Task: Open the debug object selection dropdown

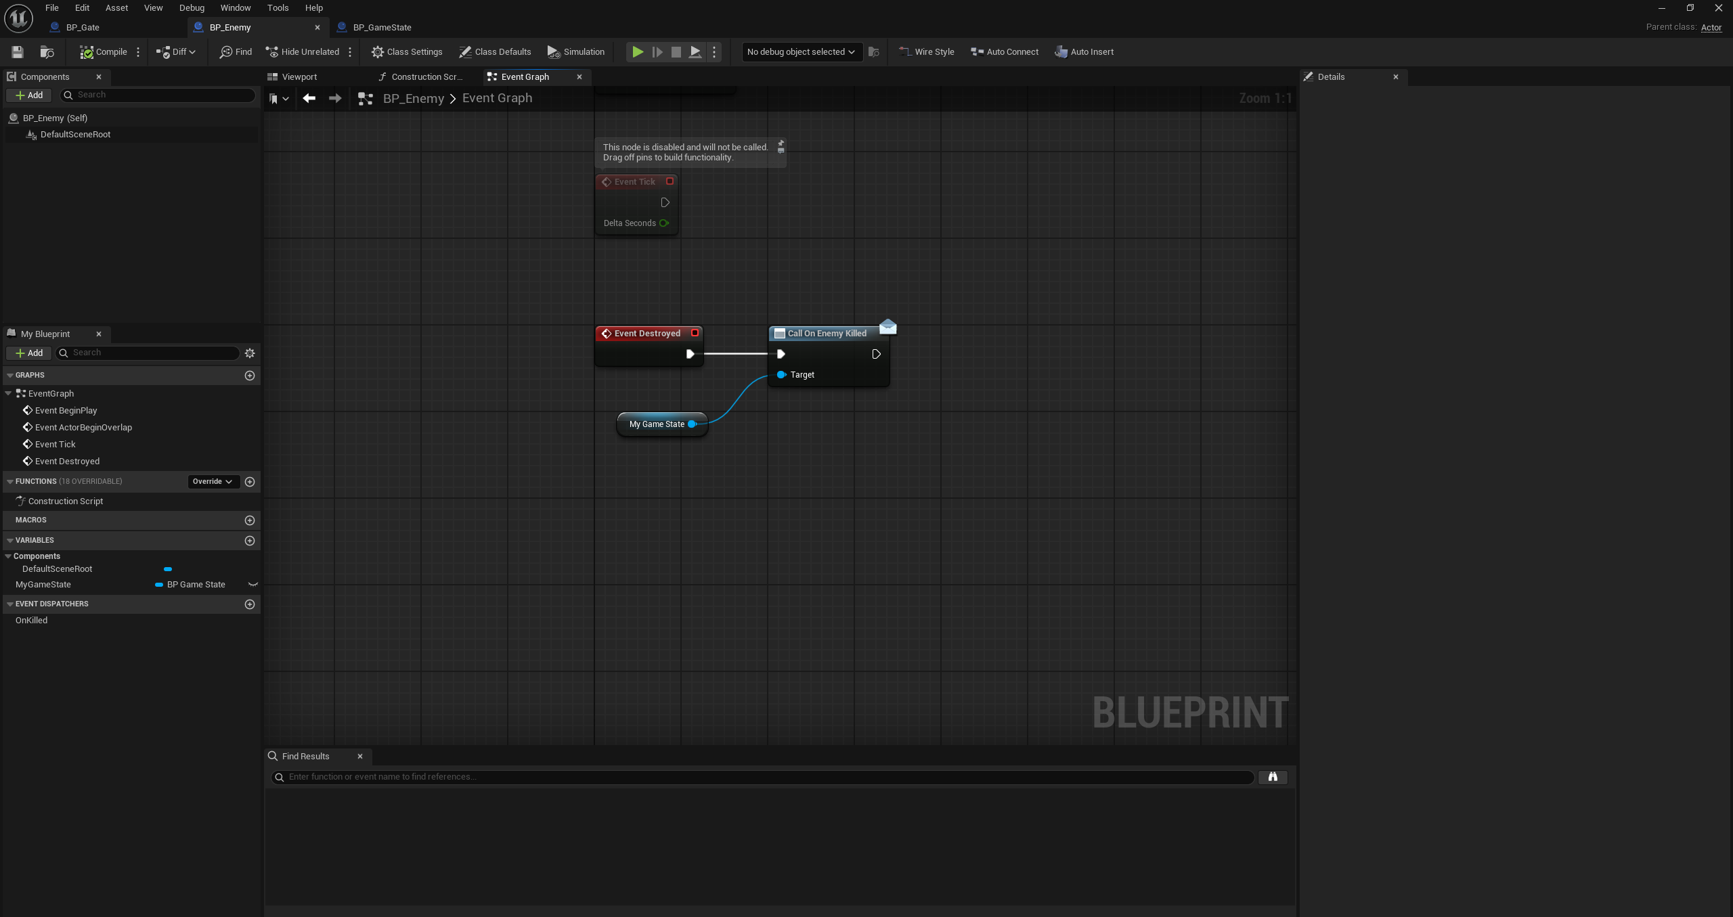Action: (801, 52)
